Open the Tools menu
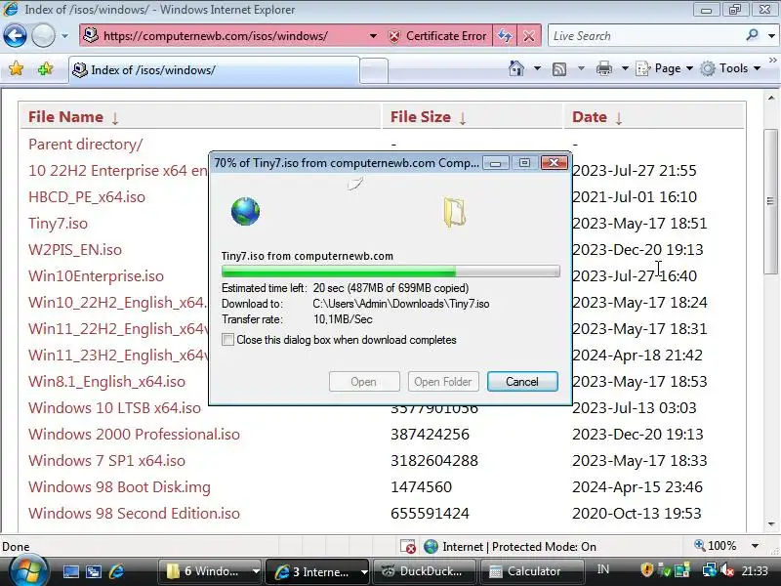This screenshot has height=586, width=781. tap(730, 68)
